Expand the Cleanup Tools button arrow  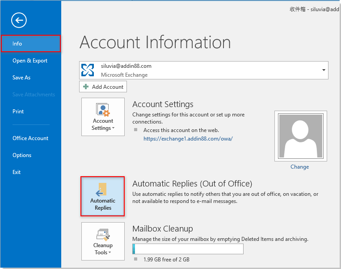pyautogui.click(x=109, y=252)
